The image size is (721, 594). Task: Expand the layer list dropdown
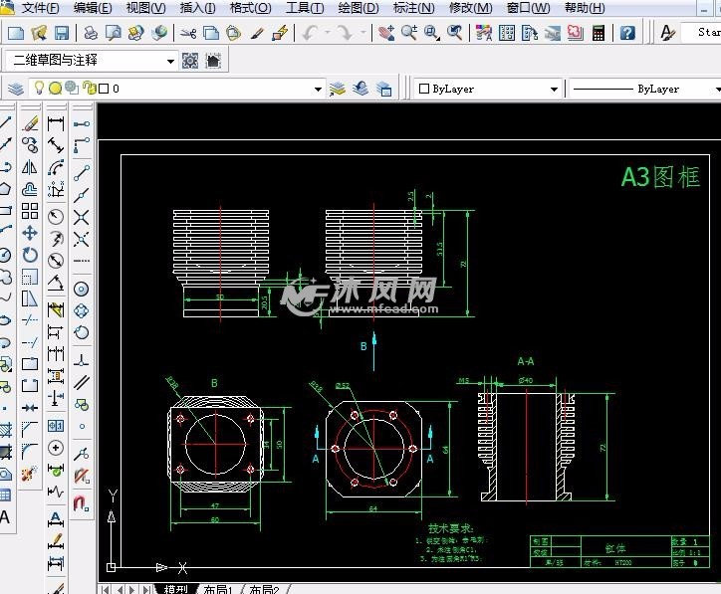pos(319,89)
